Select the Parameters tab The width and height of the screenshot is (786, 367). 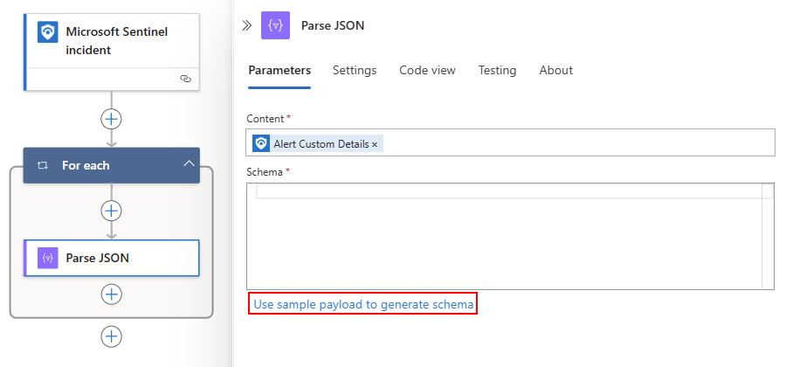pos(279,71)
